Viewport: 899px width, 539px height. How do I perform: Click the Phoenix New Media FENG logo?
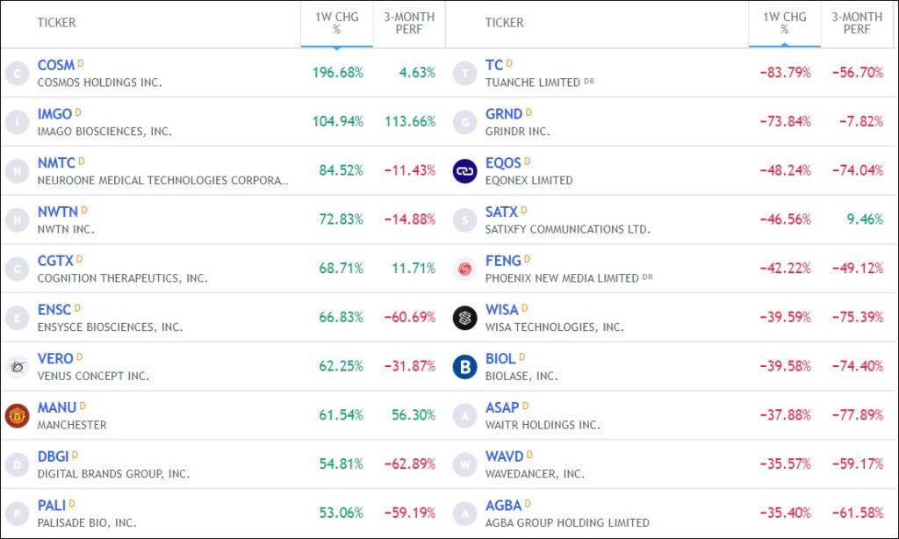[x=465, y=269]
